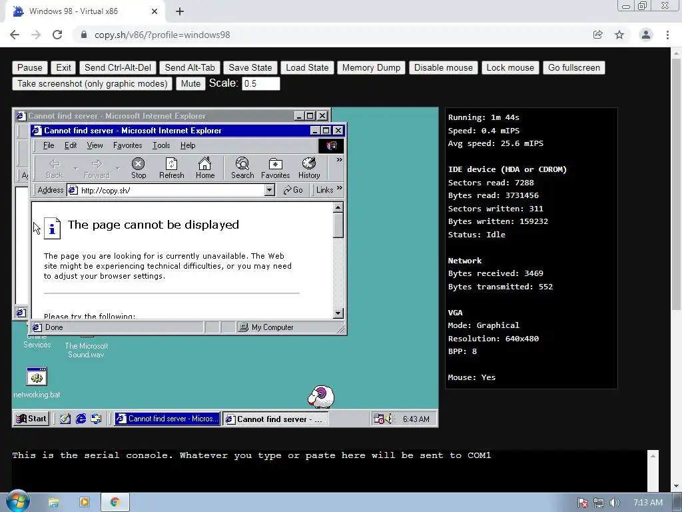Mute the emulator sound
The width and height of the screenshot is (682, 512).
point(190,83)
